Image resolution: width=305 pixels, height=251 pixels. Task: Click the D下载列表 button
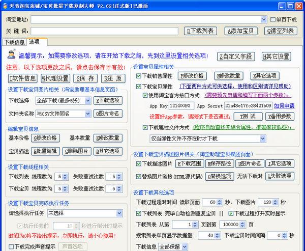tap(200, 31)
